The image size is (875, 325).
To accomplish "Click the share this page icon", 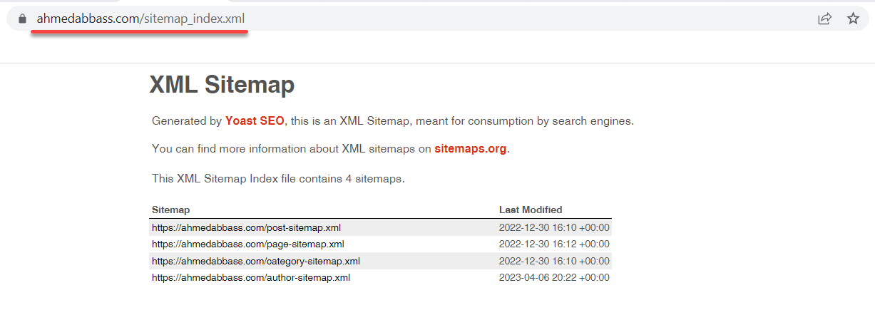I will click(824, 19).
